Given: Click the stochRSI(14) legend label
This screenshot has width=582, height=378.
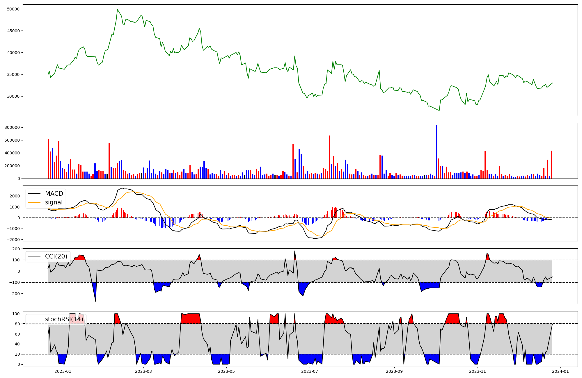Looking at the screenshot, I should click(x=64, y=319).
